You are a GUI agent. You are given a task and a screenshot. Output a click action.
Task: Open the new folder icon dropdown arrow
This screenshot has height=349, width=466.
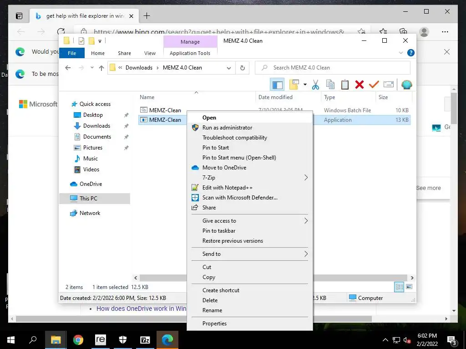305,85
